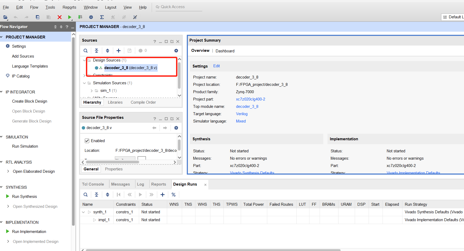Click Create Block Design

(30, 101)
